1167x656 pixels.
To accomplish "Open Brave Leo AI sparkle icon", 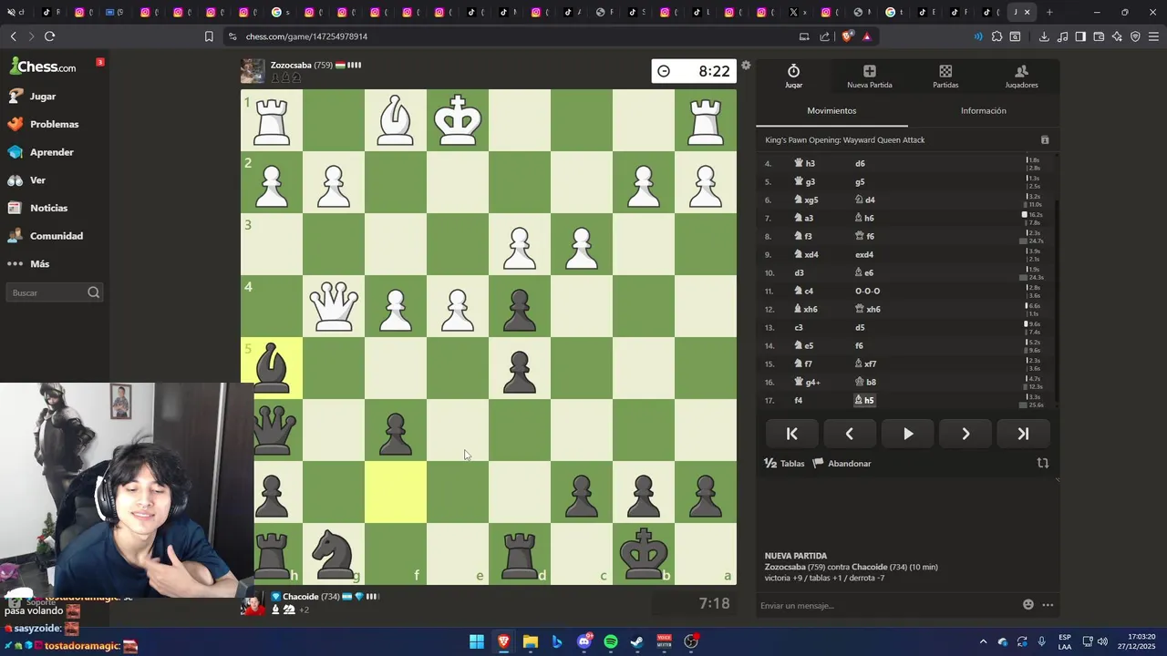I will 1117,36.
